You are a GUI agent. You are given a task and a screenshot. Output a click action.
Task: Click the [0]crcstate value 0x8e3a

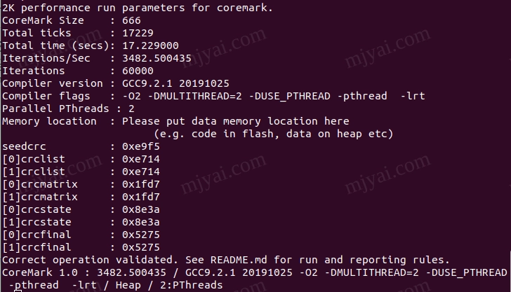[x=141, y=210]
